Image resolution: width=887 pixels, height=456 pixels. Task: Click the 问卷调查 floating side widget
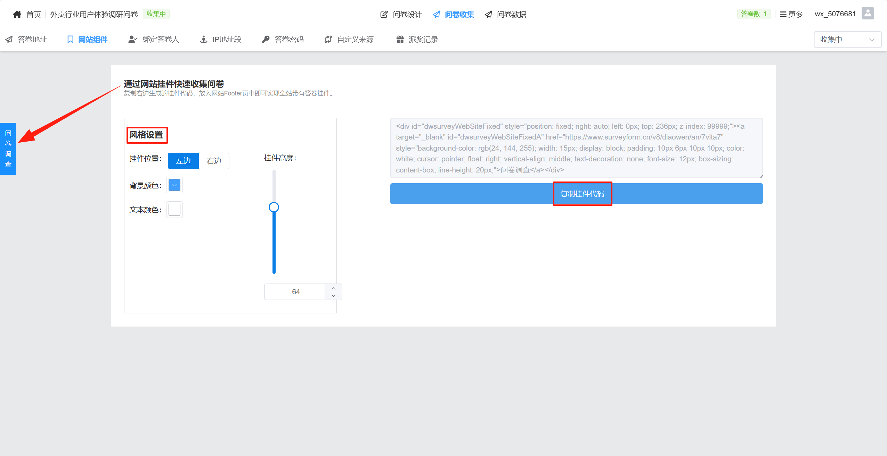(8, 149)
